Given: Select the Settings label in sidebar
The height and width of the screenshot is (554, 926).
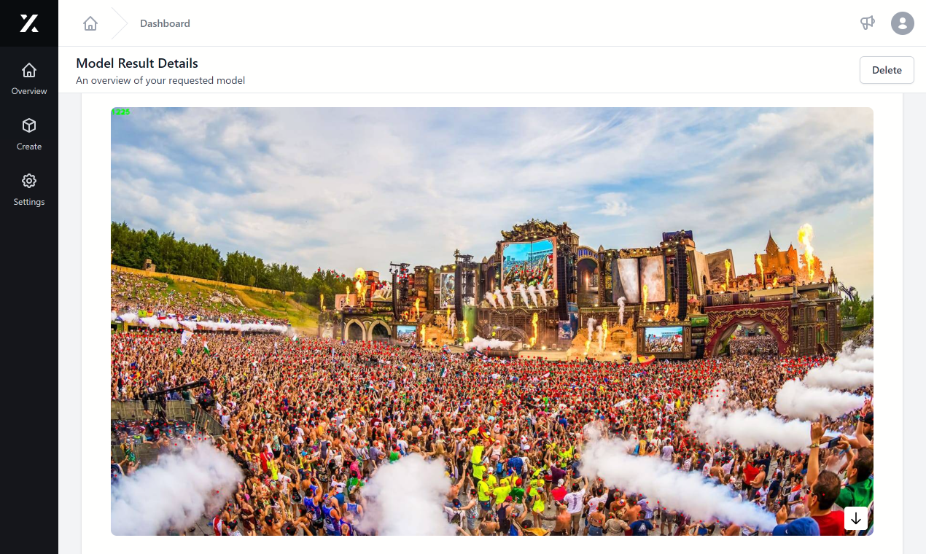Looking at the screenshot, I should point(29,202).
